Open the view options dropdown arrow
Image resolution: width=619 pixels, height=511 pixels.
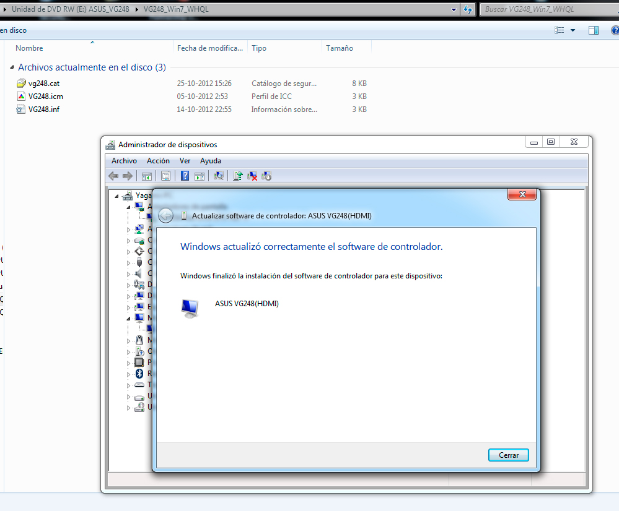573,30
